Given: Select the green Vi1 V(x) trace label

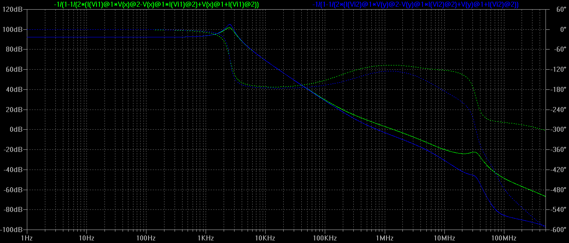Looking at the screenshot, I should tap(156, 5).
